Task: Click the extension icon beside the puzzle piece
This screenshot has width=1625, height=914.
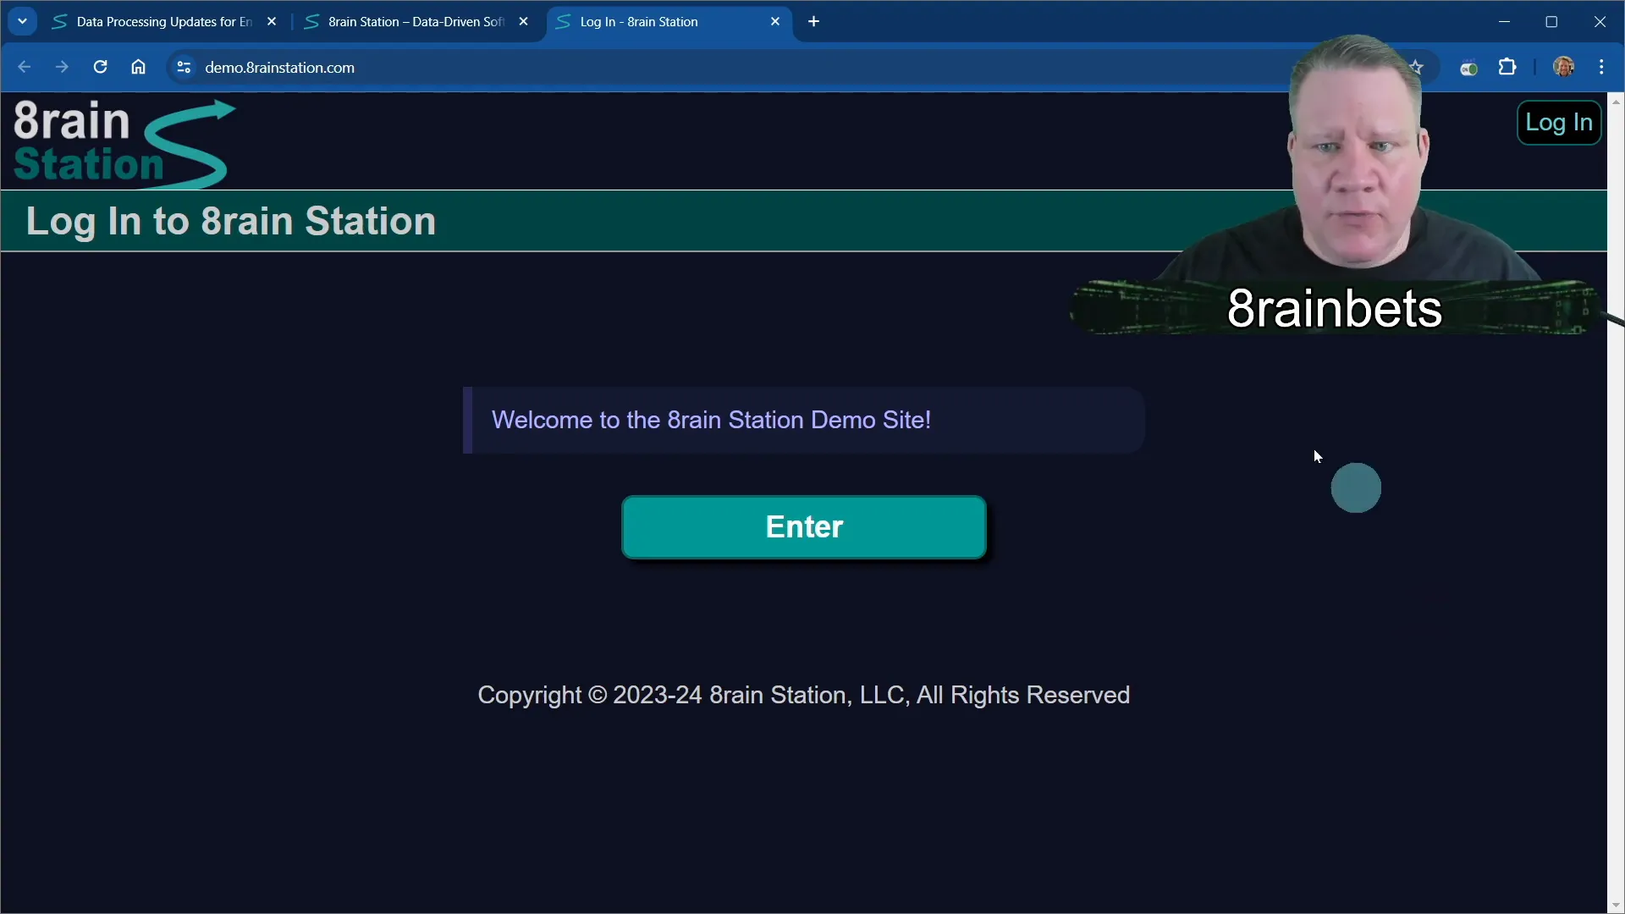Action: click(x=1468, y=68)
